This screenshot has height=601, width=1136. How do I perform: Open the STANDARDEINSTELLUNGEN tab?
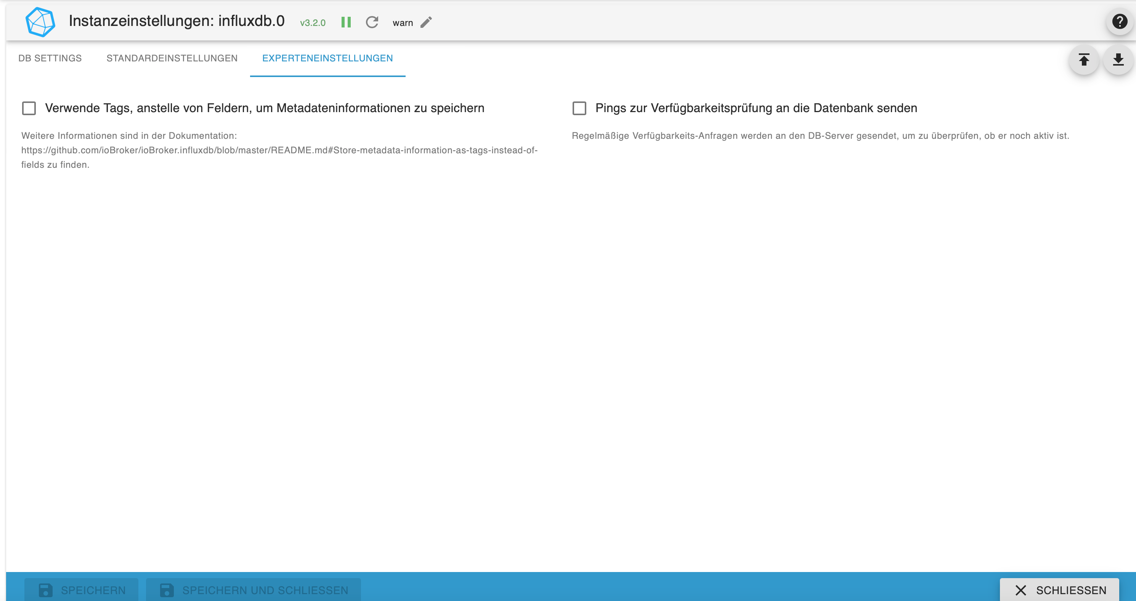(x=172, y=58)
